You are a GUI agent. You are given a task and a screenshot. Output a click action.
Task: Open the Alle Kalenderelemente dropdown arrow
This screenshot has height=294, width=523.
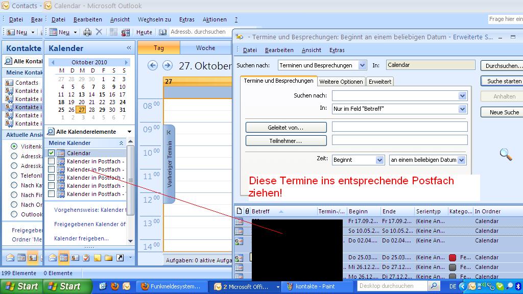coord(129,132)
